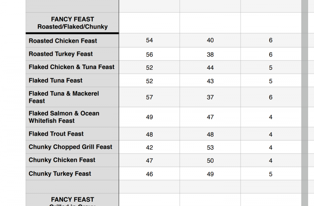314x206 pixels.
Task: Click the Chunky Chopped Grill Feast label
Action: pyautogui.click(x=70, y=147)
